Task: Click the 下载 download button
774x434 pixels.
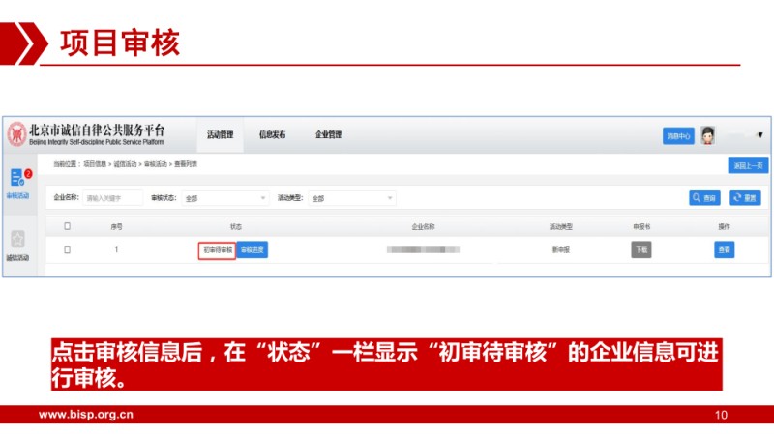Action: click(x=641, y=249)
